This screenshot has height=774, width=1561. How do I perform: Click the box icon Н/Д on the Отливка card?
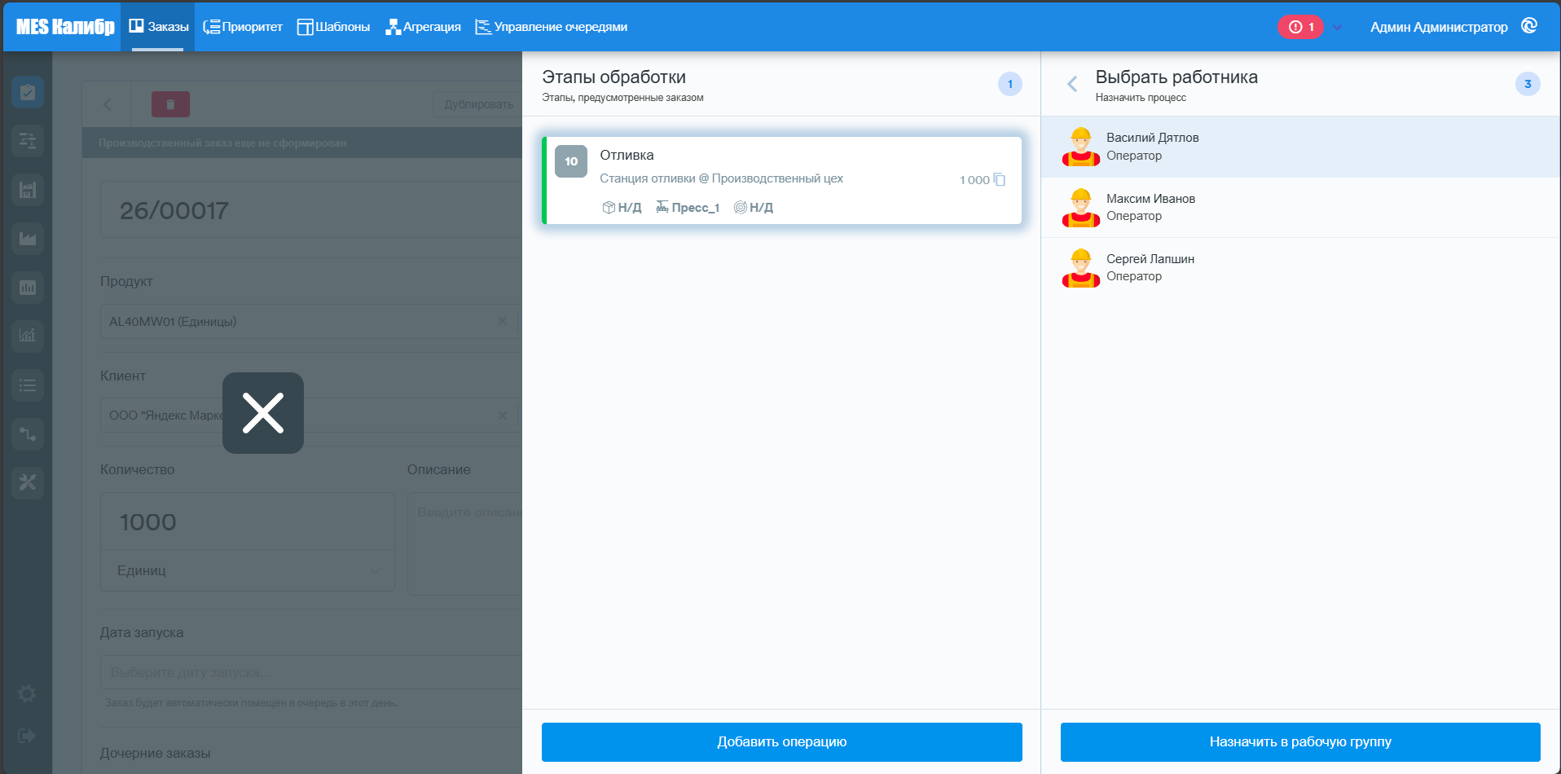[622, 208]
